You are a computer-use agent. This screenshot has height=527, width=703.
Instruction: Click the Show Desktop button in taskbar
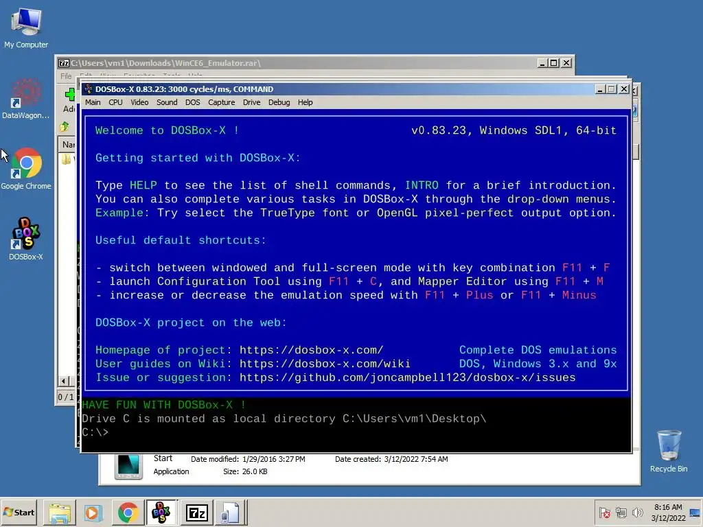click(695, 512)
